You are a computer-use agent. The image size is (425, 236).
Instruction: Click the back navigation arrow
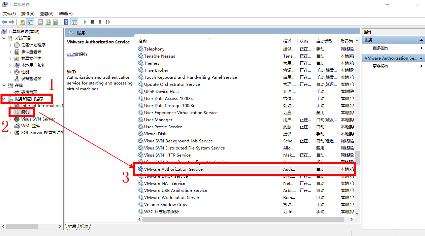4,22
